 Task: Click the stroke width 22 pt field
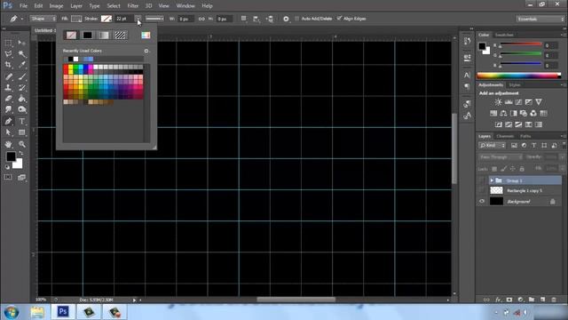tap(124, 19)
